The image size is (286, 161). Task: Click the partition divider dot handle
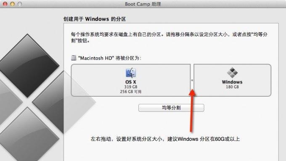(192, 80)
